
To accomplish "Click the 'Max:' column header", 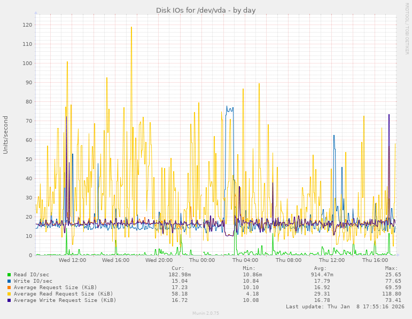I will coord(392,268).
